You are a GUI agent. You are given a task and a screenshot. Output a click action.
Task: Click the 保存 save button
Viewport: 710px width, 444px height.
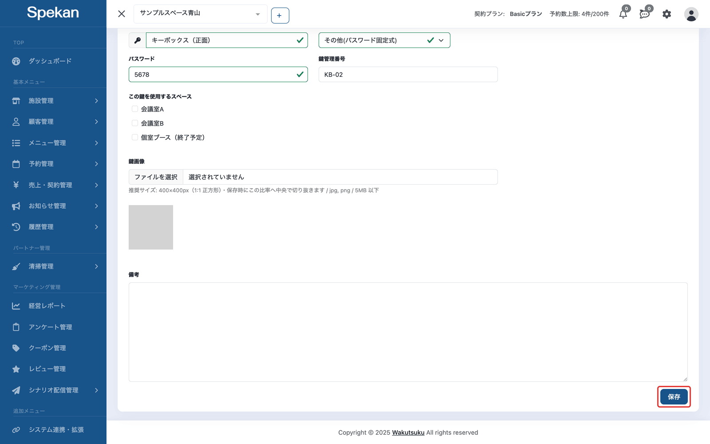(674, 397)
